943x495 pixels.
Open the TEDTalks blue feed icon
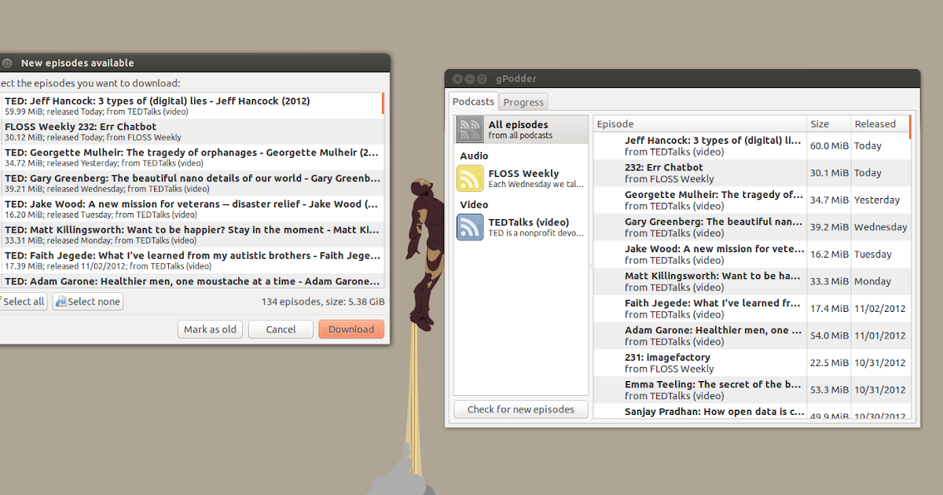(x=470, y=227)
